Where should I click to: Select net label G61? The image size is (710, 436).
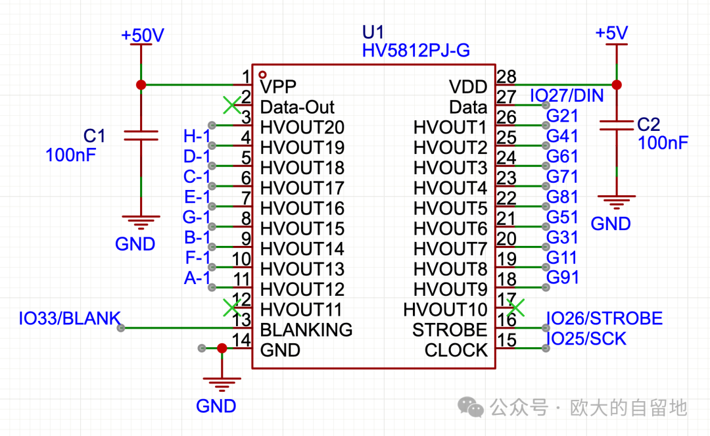[562, 157]
